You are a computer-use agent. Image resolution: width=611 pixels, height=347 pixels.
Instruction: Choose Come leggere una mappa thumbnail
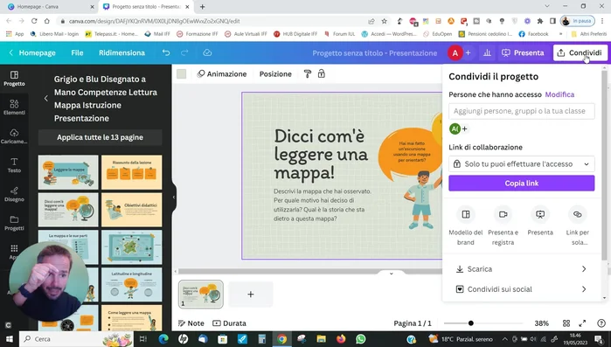click(x=132, y=318)
